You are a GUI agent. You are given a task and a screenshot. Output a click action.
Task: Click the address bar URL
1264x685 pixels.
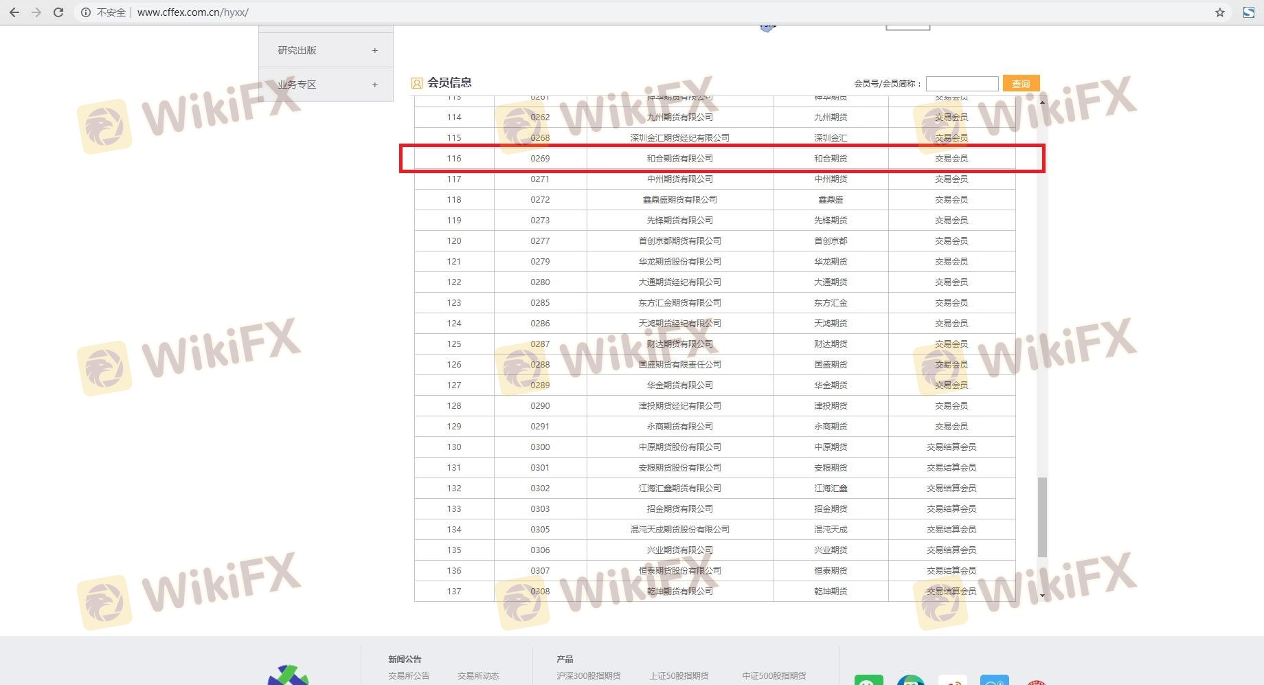pyautogui.click(x=193, y=12)
